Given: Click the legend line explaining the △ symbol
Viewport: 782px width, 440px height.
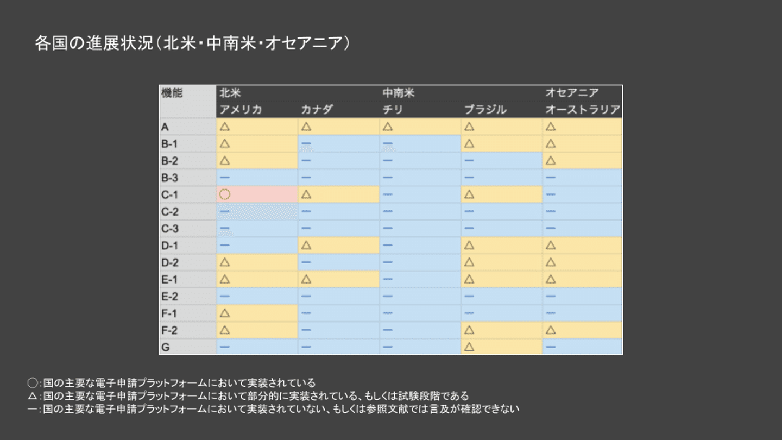Looking at the screenshot, I should (248, 396).
